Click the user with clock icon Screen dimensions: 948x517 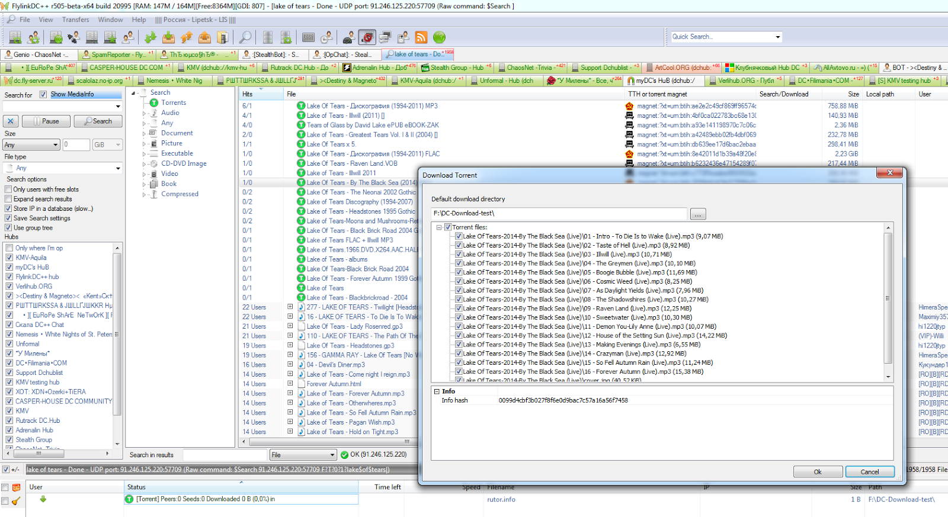click(327, 37)
